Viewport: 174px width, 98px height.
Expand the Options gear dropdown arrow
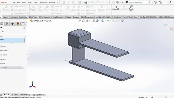(x=120, y=2)
